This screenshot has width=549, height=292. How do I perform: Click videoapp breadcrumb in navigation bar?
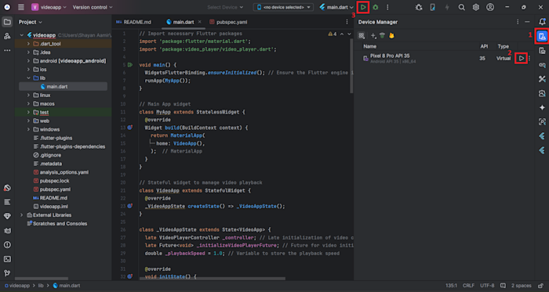[x=18, y=286]
